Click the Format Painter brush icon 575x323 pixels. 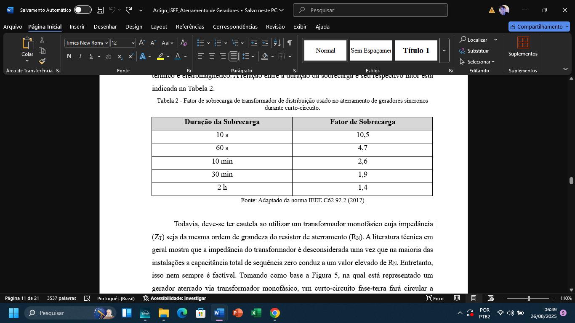point(42,61)
